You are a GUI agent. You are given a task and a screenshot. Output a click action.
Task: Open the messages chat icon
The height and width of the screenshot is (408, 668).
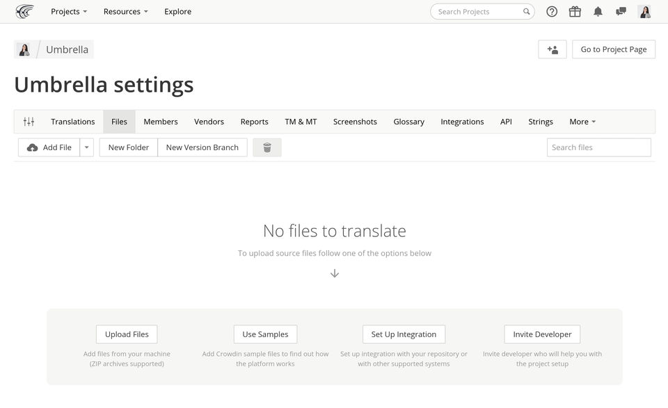point(621,11)
